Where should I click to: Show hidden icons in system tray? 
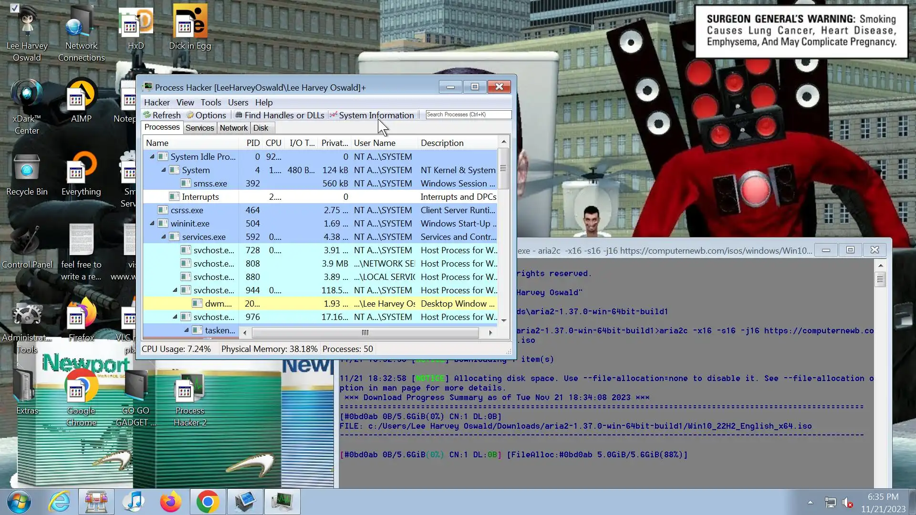[810, 502]
